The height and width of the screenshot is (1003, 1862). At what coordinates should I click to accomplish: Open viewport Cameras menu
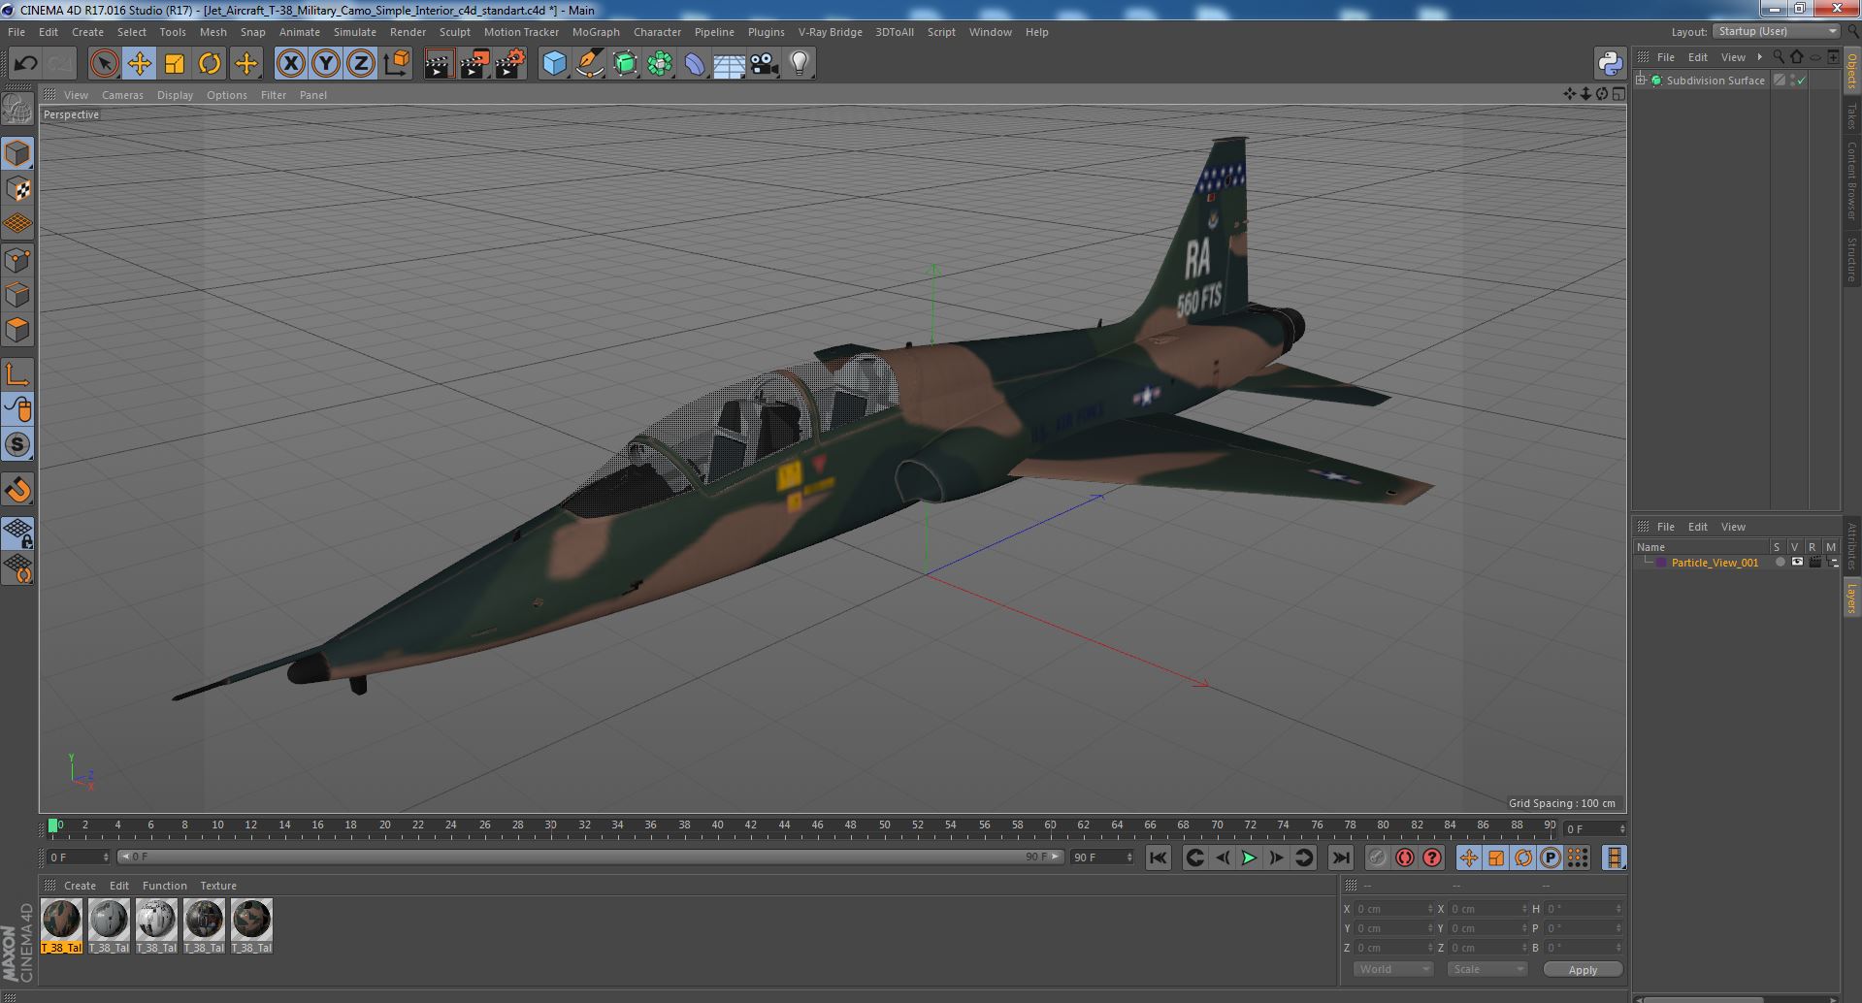click(122, 95)
